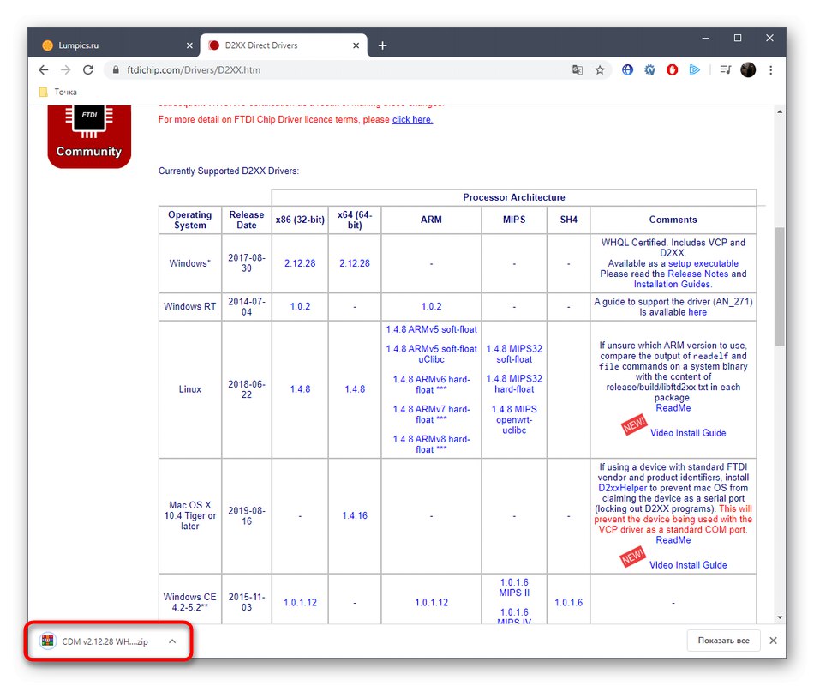814x686 pixels.
Task: Download Windows x86 driver 2.12.28
Action: (x=300, y=263)
